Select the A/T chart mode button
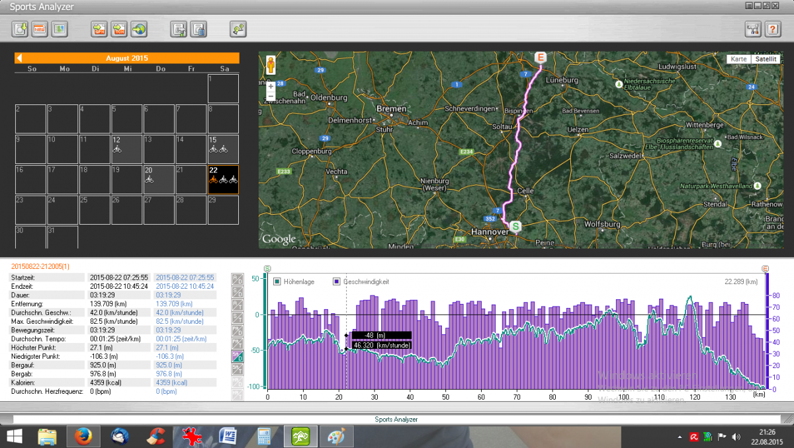This screenshot has width=794, height=448. 237,305
